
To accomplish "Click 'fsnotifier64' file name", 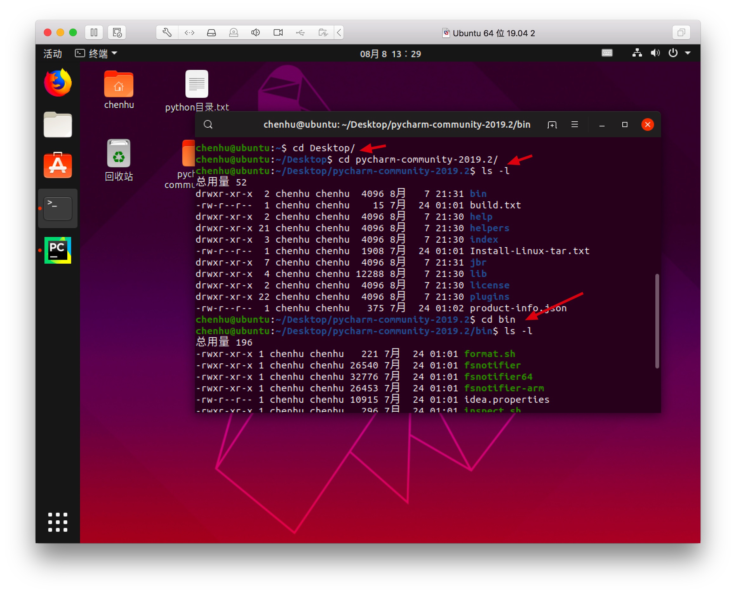I will tap(498, 377).
